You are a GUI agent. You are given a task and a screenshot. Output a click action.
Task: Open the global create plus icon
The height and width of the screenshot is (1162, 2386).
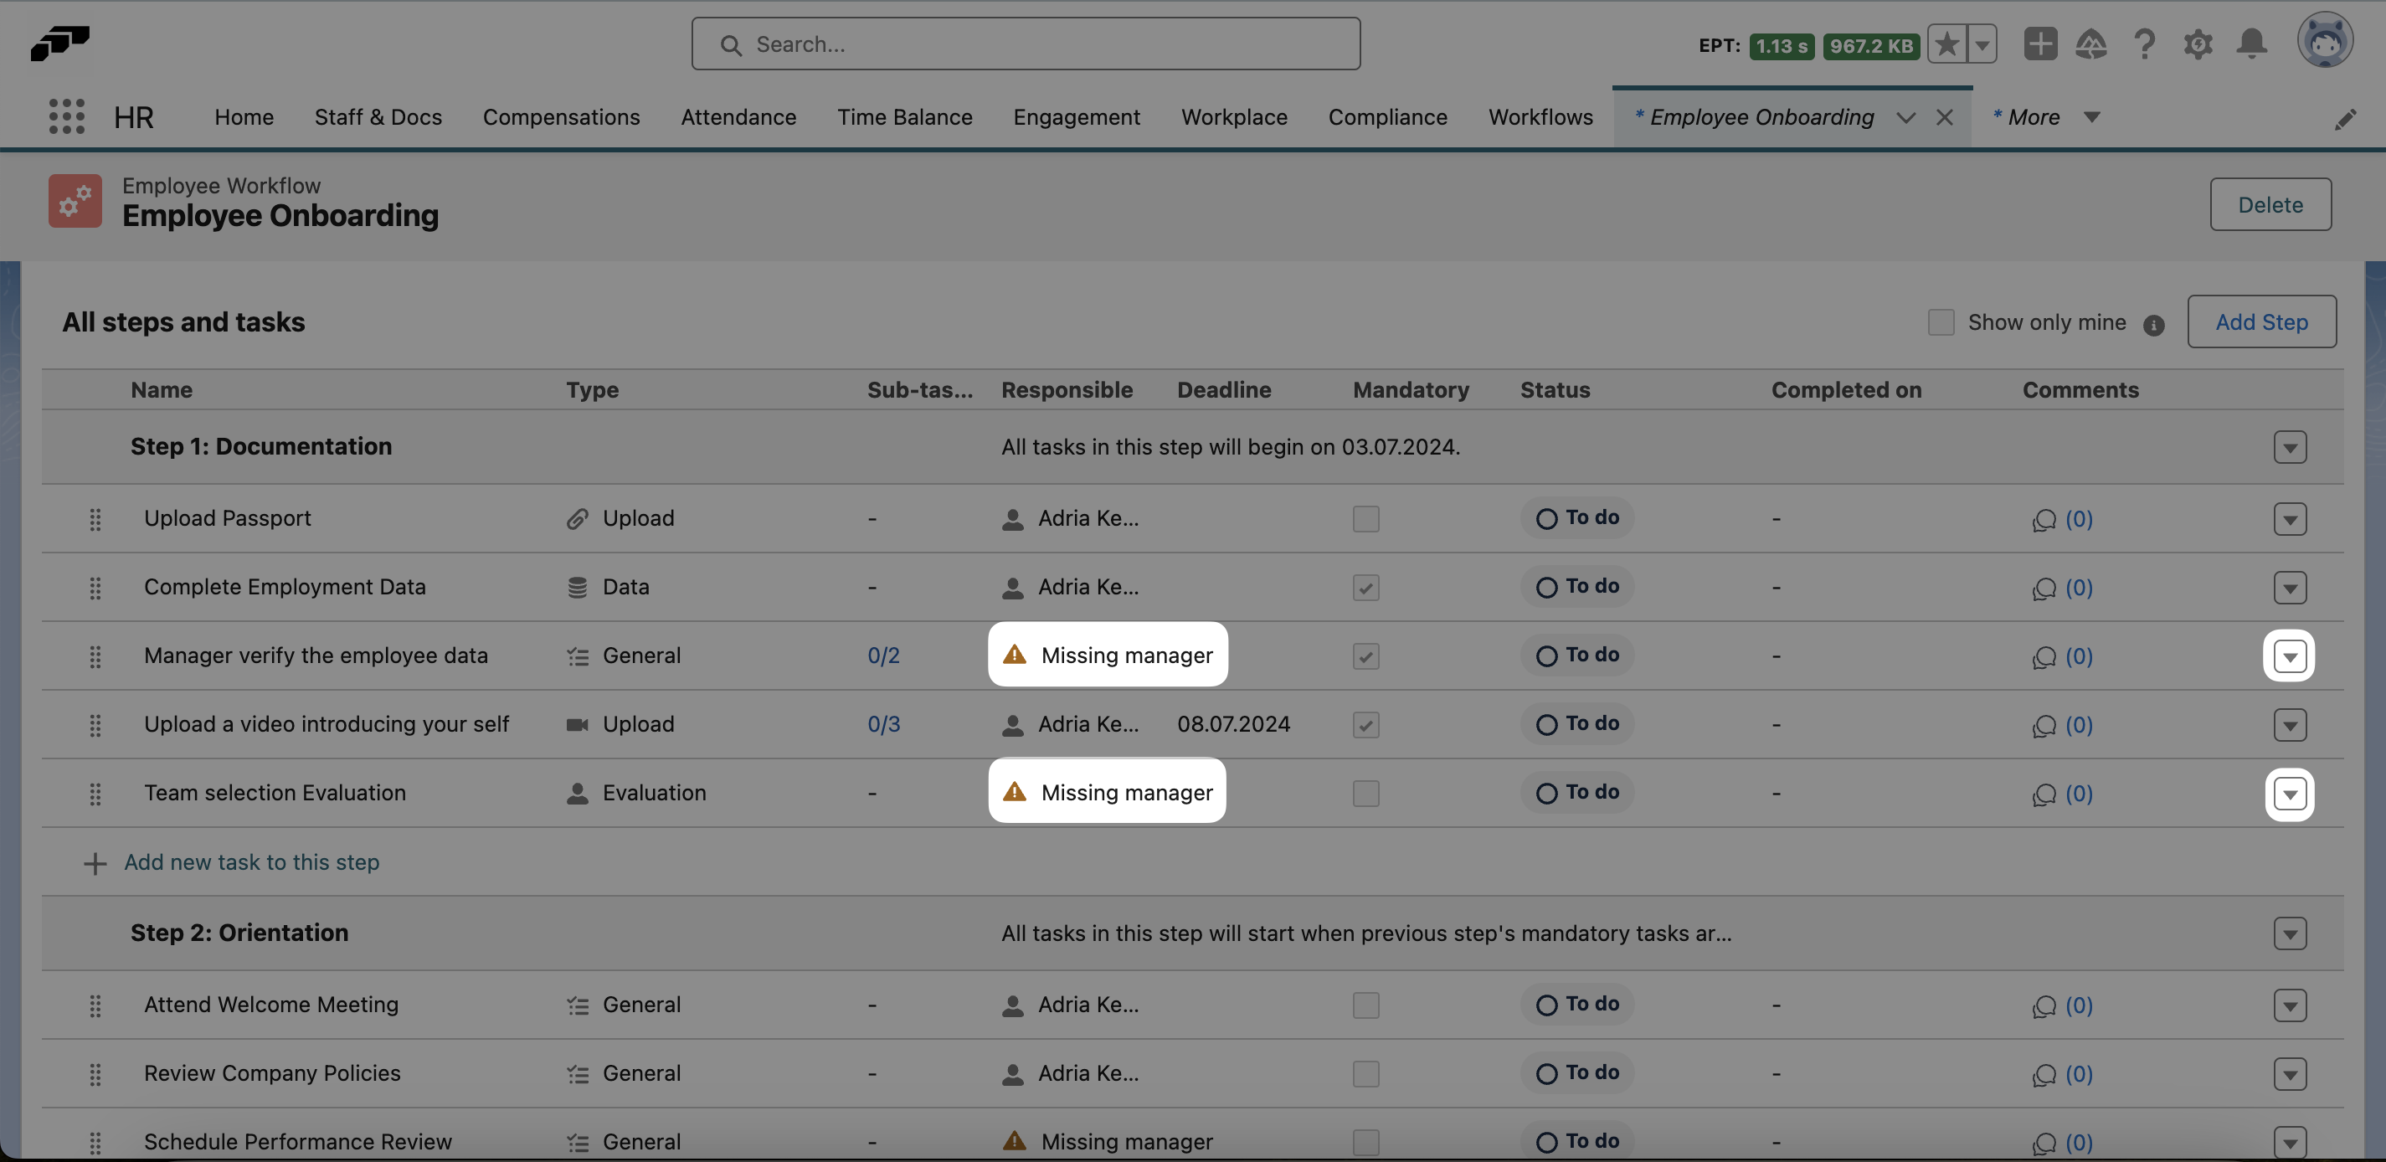pyautogui.click(x=2040, y=44)
